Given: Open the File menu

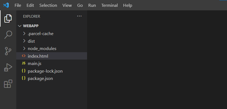Looking at the screenshot, I should pyautogui.click(x=18, y=5).
